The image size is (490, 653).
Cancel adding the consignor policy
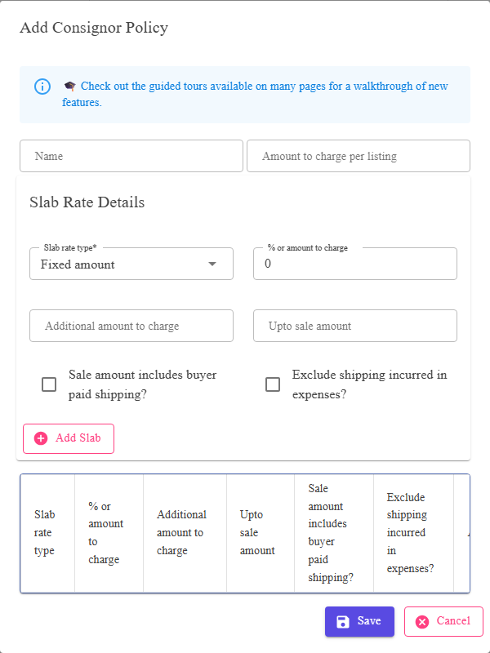(x=443, y=621)
